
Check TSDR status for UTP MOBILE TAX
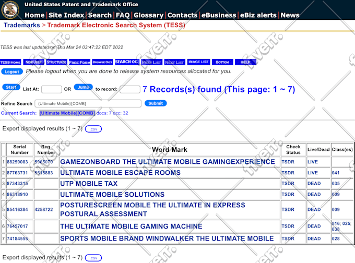tap(288, 183)
